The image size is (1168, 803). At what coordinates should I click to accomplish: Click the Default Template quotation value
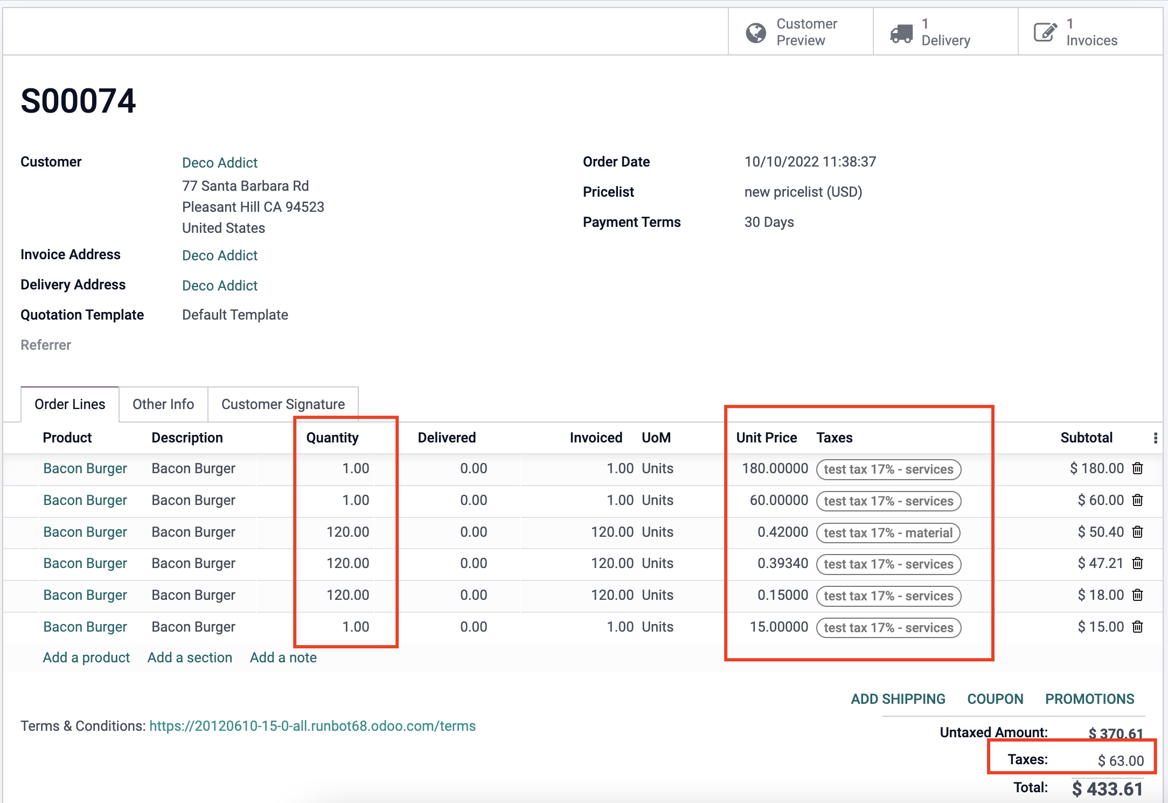point(235,315)
